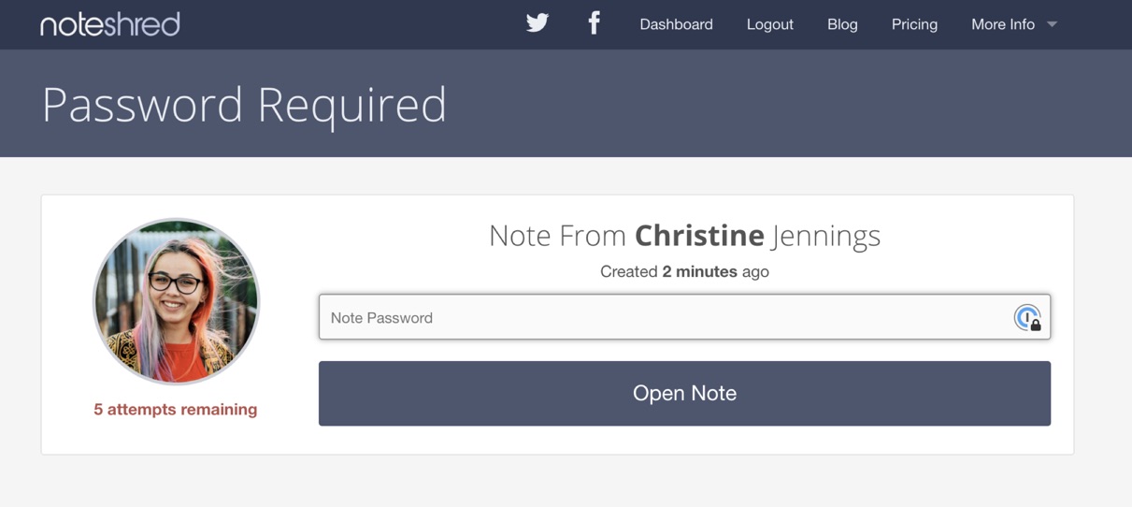
Task: Focus the Note Password input field
Action: pyautogui.click(x=684, y=317)
